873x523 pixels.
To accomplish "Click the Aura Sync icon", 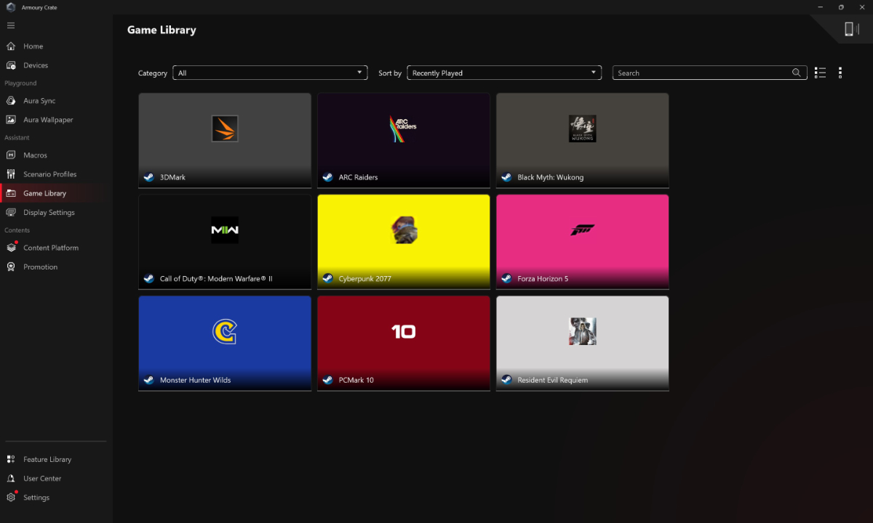I will (11, 101).
